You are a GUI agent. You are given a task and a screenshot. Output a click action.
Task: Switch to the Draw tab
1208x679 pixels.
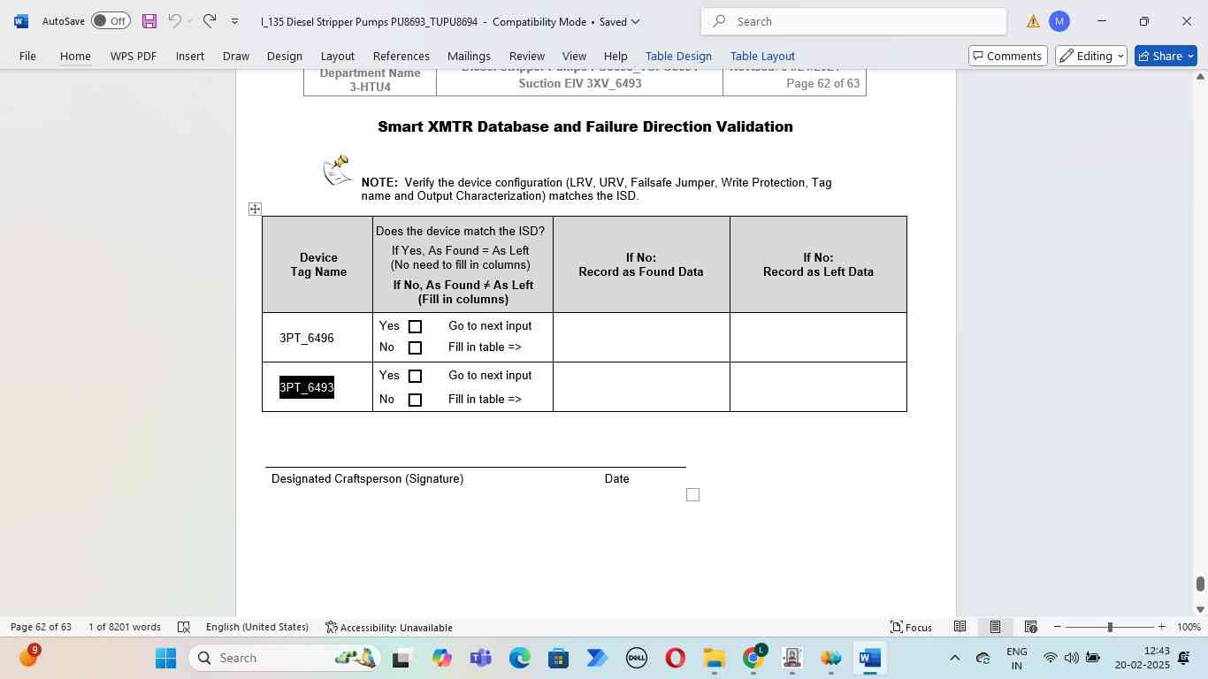click(x=235, y=56)
